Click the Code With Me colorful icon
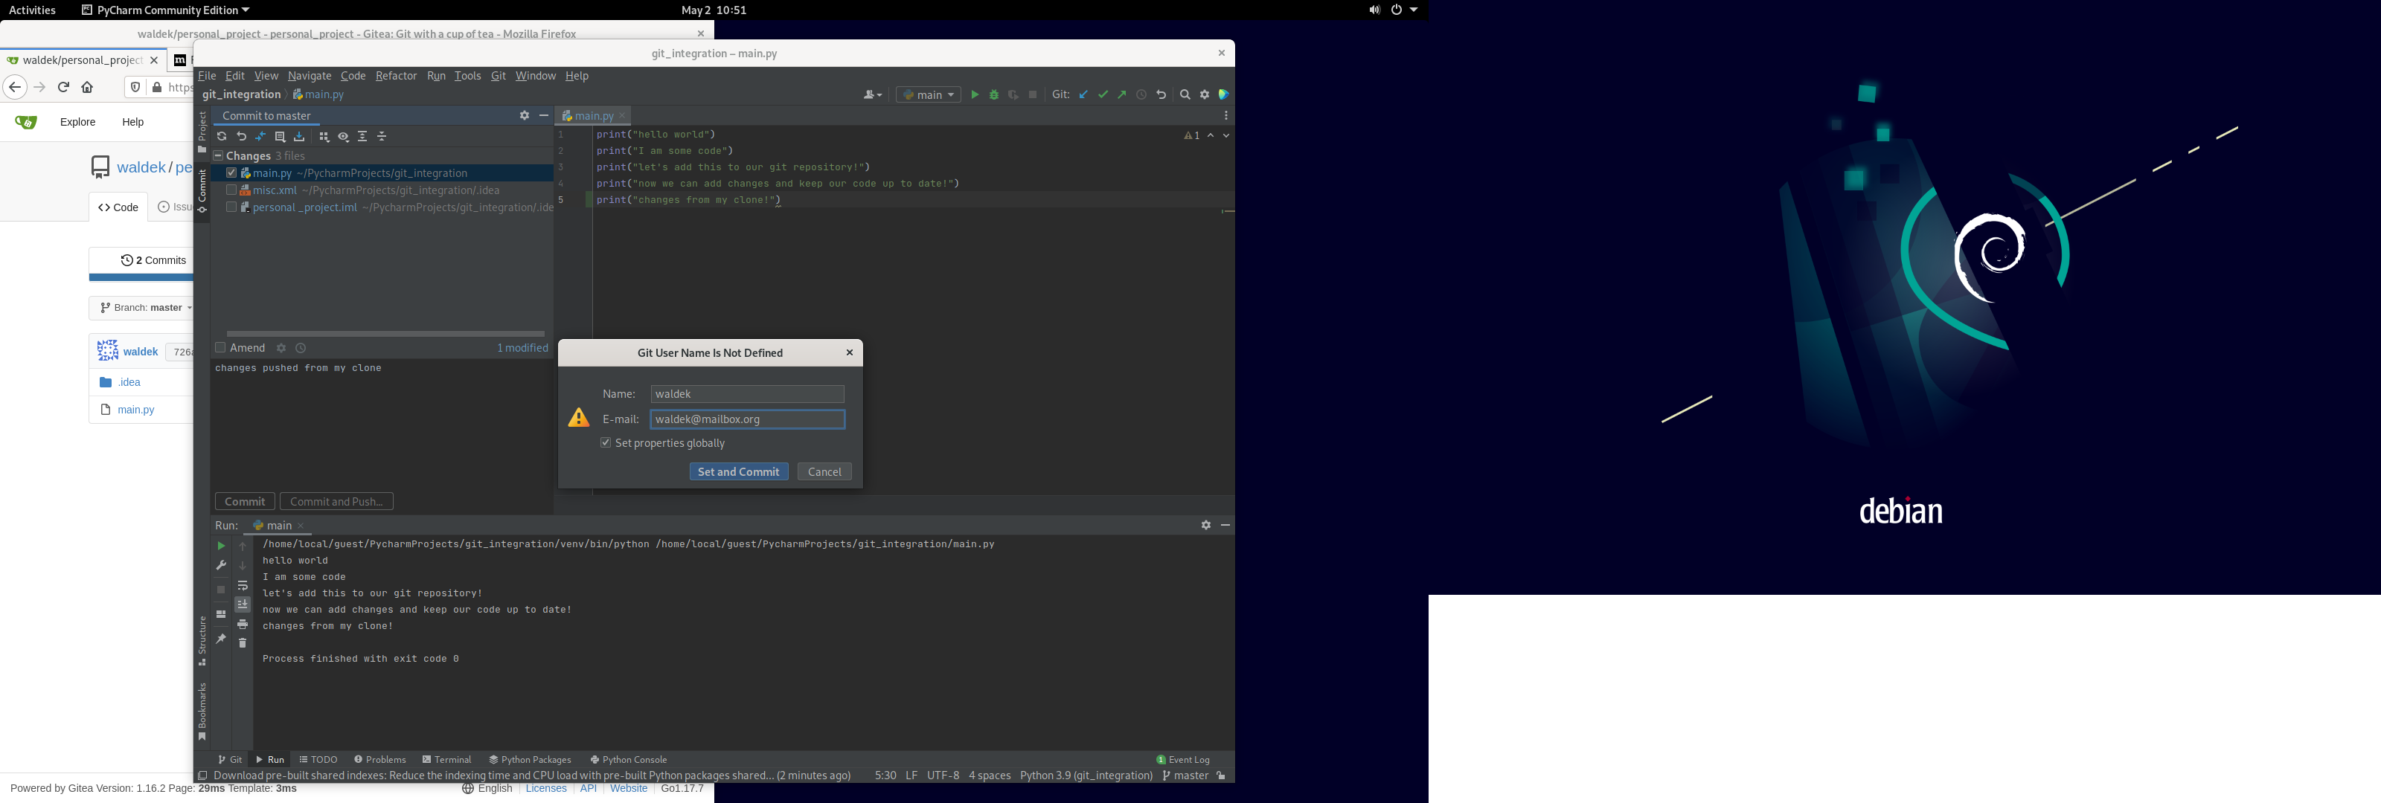The image size is (2381, 803). point(1224,95)
